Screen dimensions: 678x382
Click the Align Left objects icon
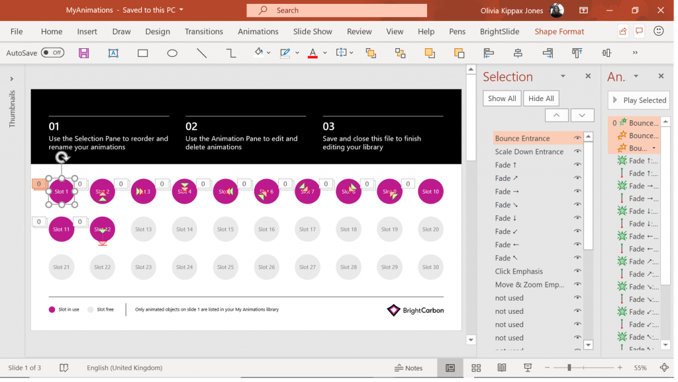(488, 53)
